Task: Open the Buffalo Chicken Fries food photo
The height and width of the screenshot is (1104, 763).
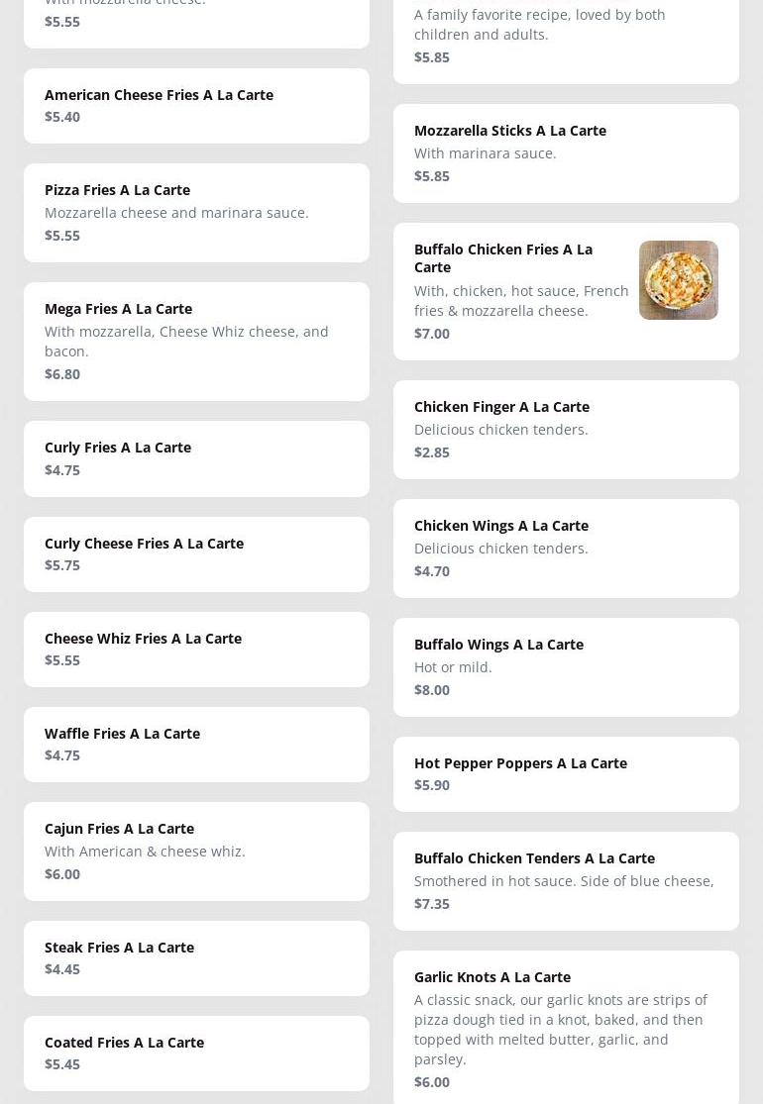Action: [x=678, y=280]
